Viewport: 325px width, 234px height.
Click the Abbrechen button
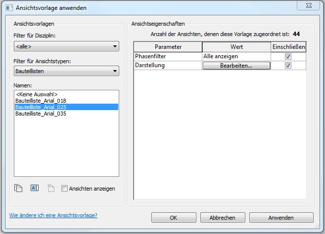coord(222,218)
